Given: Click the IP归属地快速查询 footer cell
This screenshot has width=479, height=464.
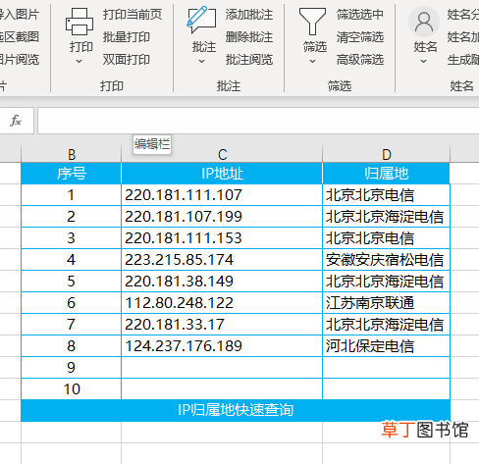Looking at the screenshot, I should pyautogui.click(x=236, y=410).
